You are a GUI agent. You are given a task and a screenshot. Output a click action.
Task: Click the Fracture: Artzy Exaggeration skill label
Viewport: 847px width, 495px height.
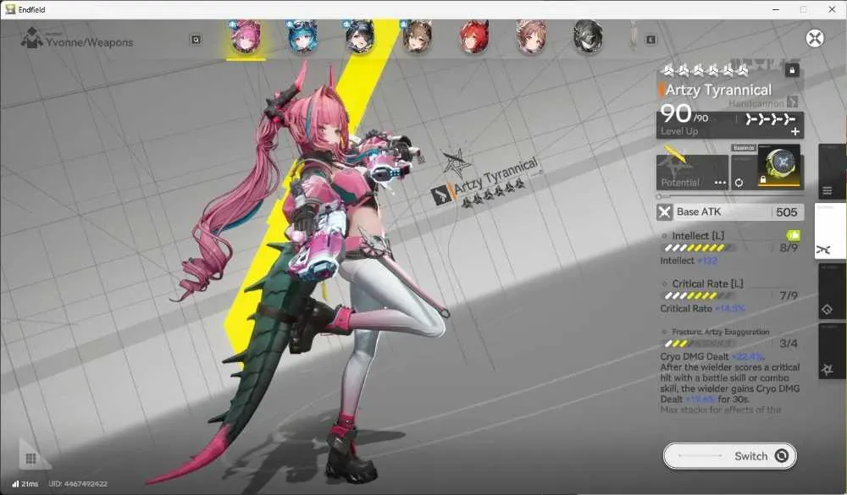tap(721, 332)
